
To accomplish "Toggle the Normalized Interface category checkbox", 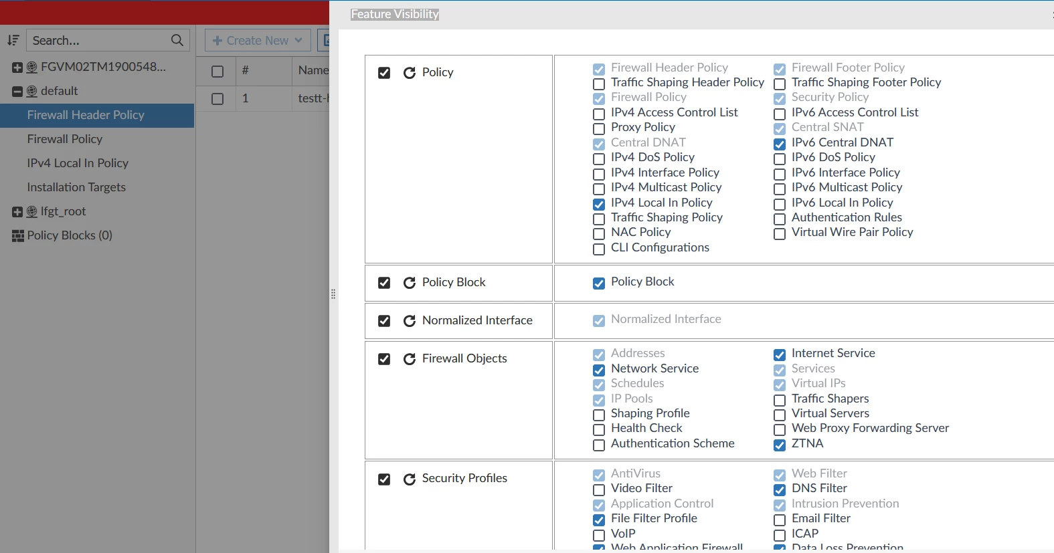I will 384,321.
